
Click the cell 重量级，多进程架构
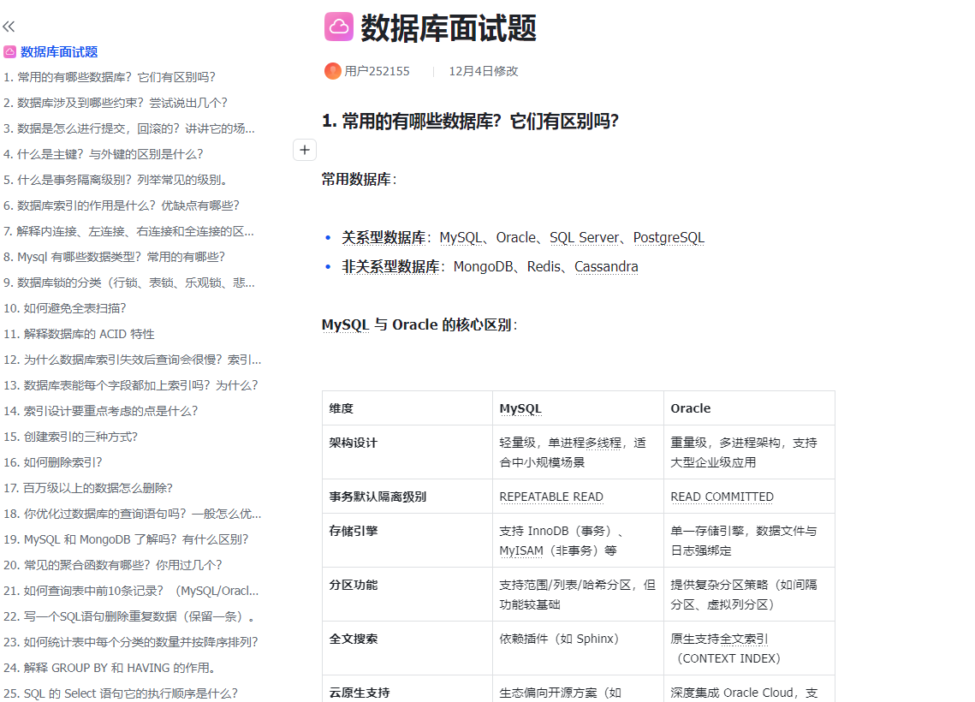coord(749,453)
